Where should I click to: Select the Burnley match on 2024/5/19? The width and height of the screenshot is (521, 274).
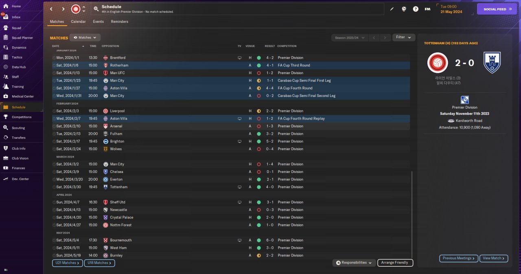(x=231, y=255)
